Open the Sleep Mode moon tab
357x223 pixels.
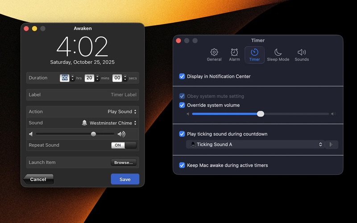(278, 55)
